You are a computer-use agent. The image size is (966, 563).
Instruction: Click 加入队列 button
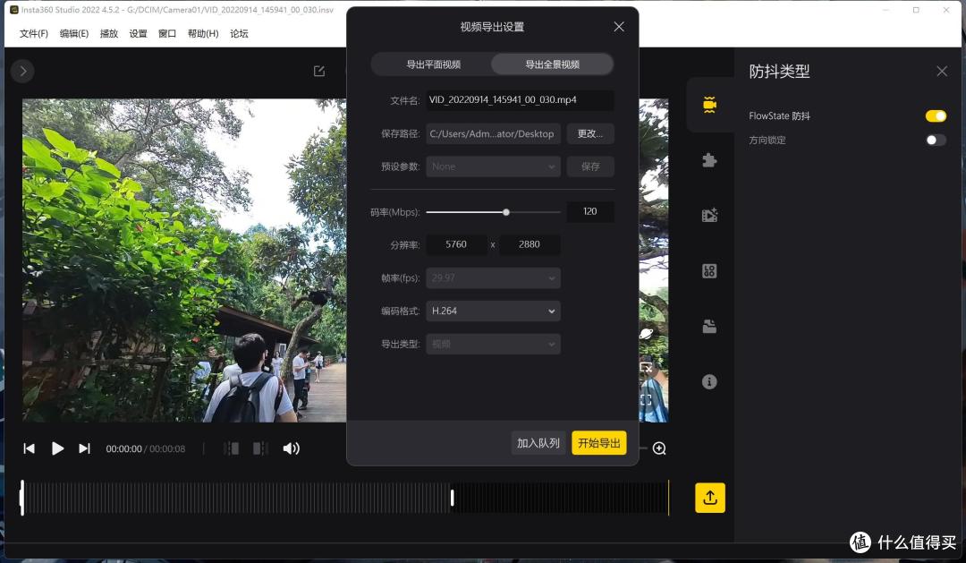point(538,443)
